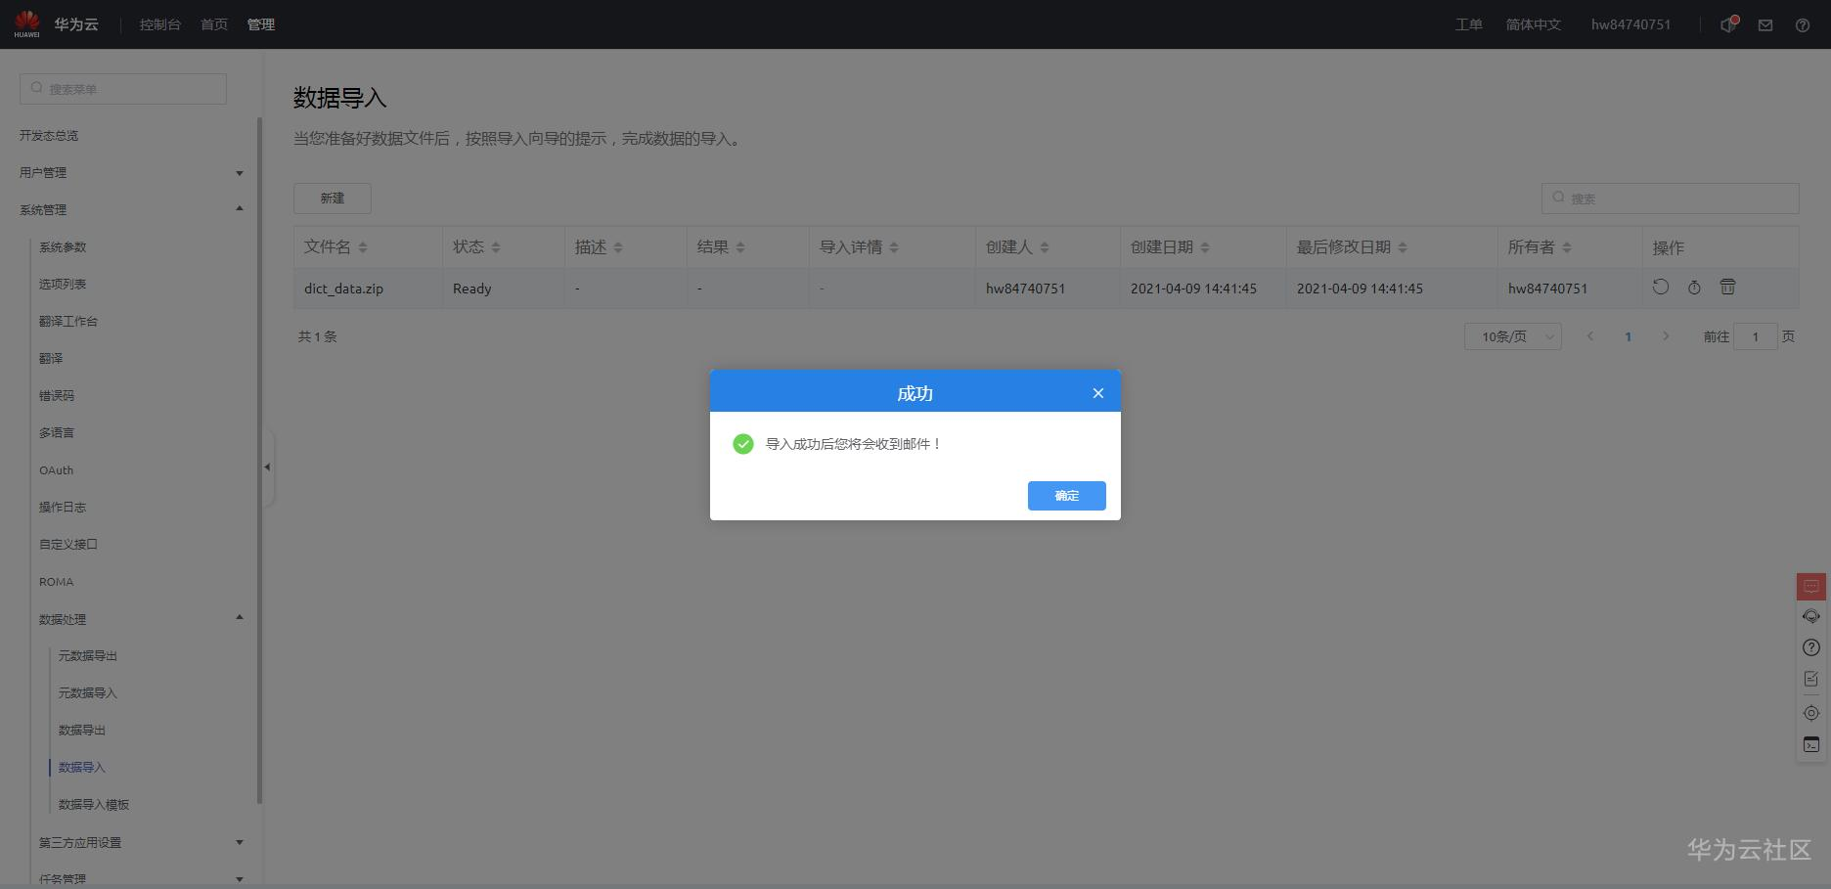This screenshot has width=1831, height=889.
Task: Open the mail envelope icon in the header
Action: (x=1765, y=25)
